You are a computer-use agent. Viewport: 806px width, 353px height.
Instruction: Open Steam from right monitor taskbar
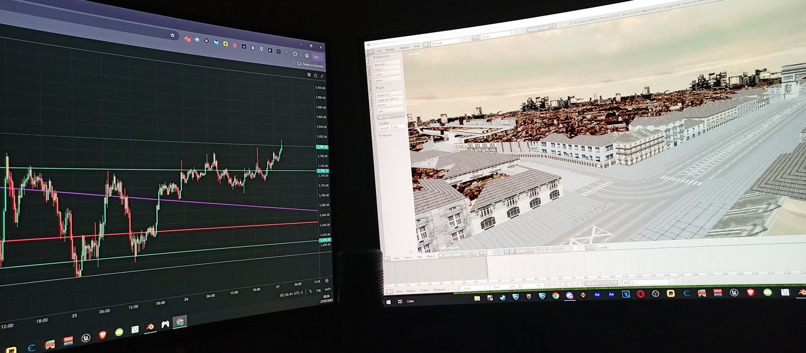[502, 297]
